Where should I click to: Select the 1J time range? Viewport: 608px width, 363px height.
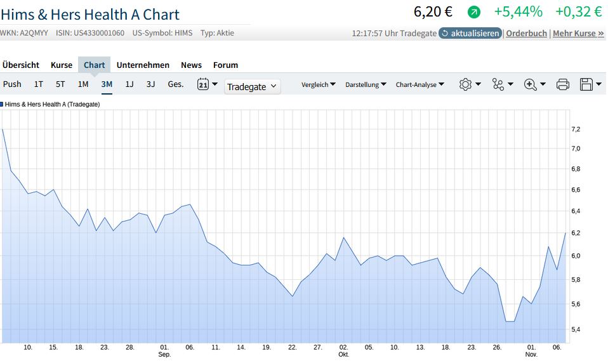coord(129,84)
